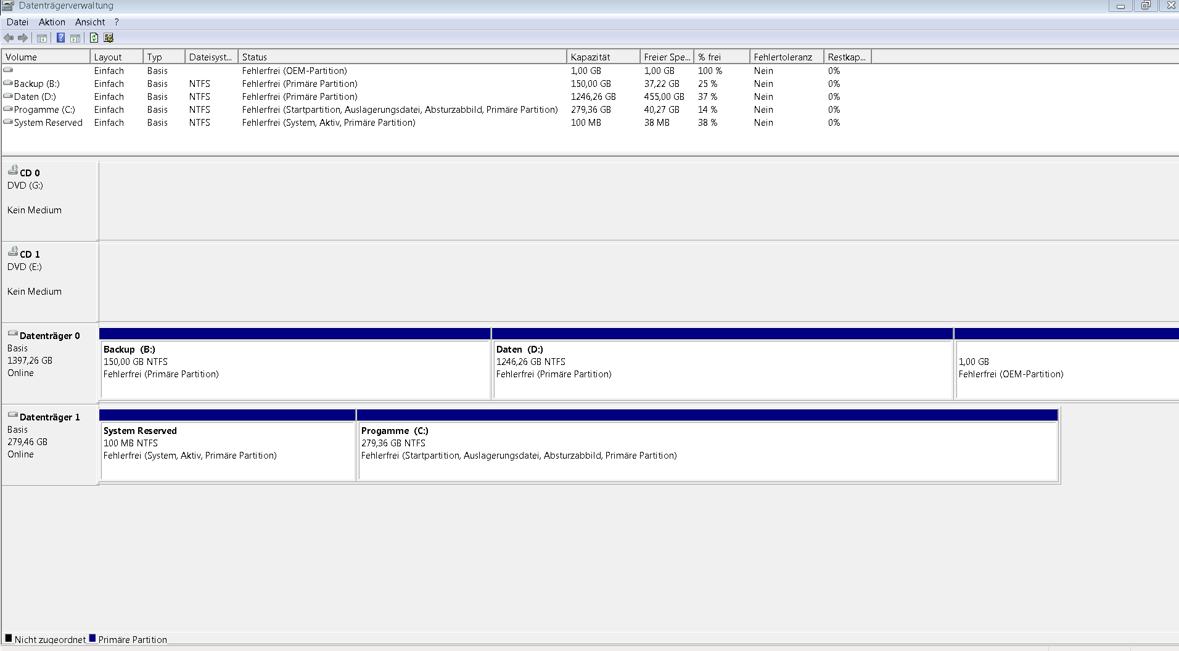Select the System Reserved partition block on Datenträger 1
The height and width of the screenshot is (651, 1179).
tap(228, 445)
